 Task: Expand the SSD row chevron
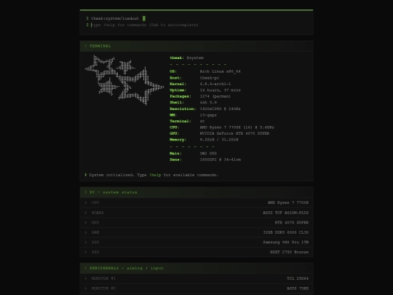coord(85,243)
